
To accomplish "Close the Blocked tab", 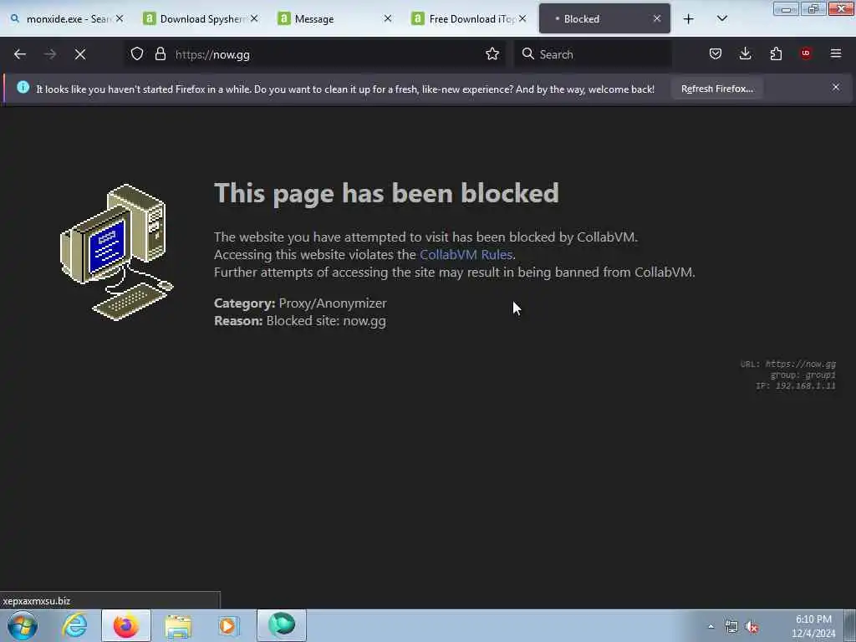I will coord(657,18).
